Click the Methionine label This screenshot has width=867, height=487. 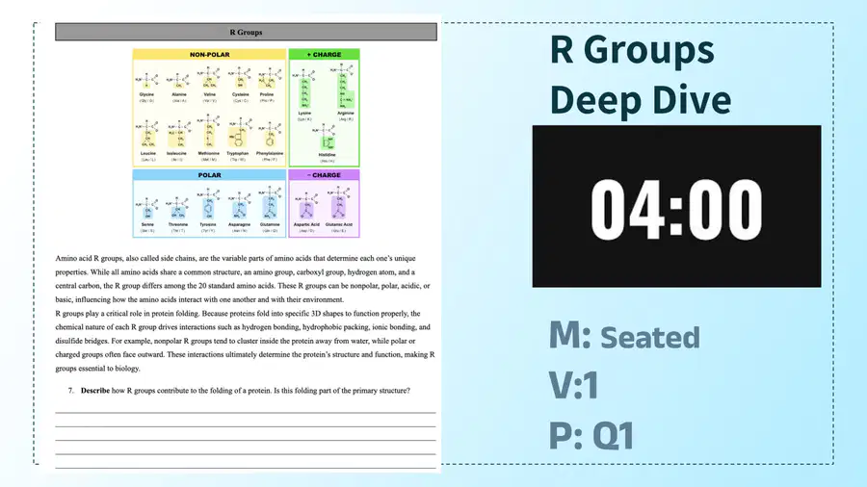tap(209, 153)
